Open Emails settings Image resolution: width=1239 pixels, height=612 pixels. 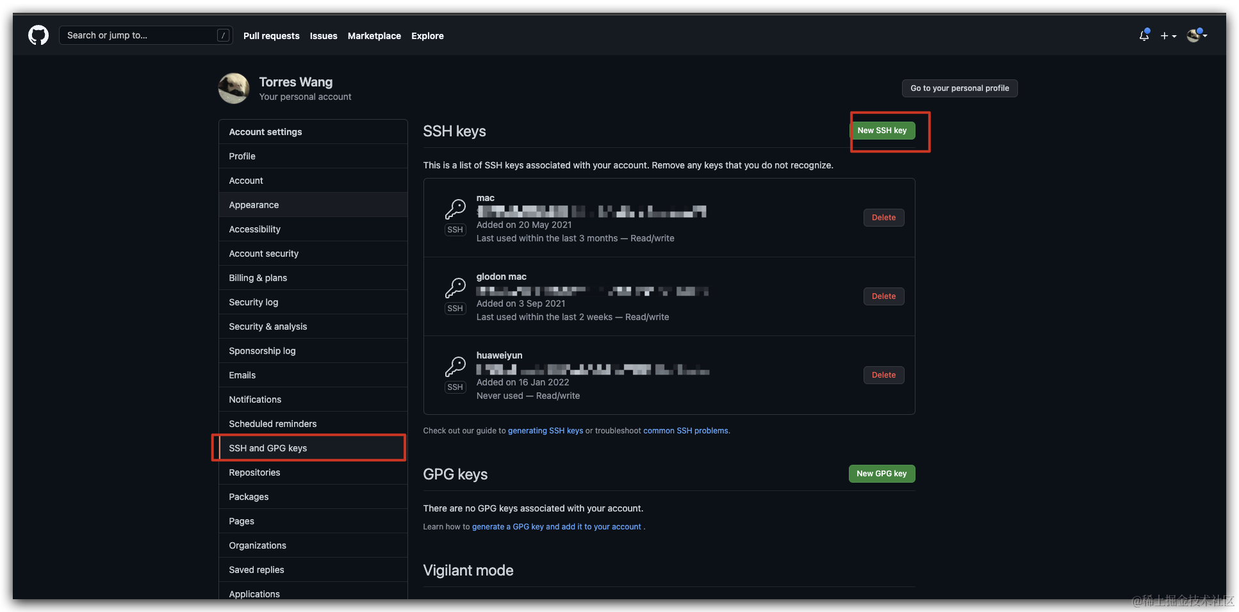[313, 375]
